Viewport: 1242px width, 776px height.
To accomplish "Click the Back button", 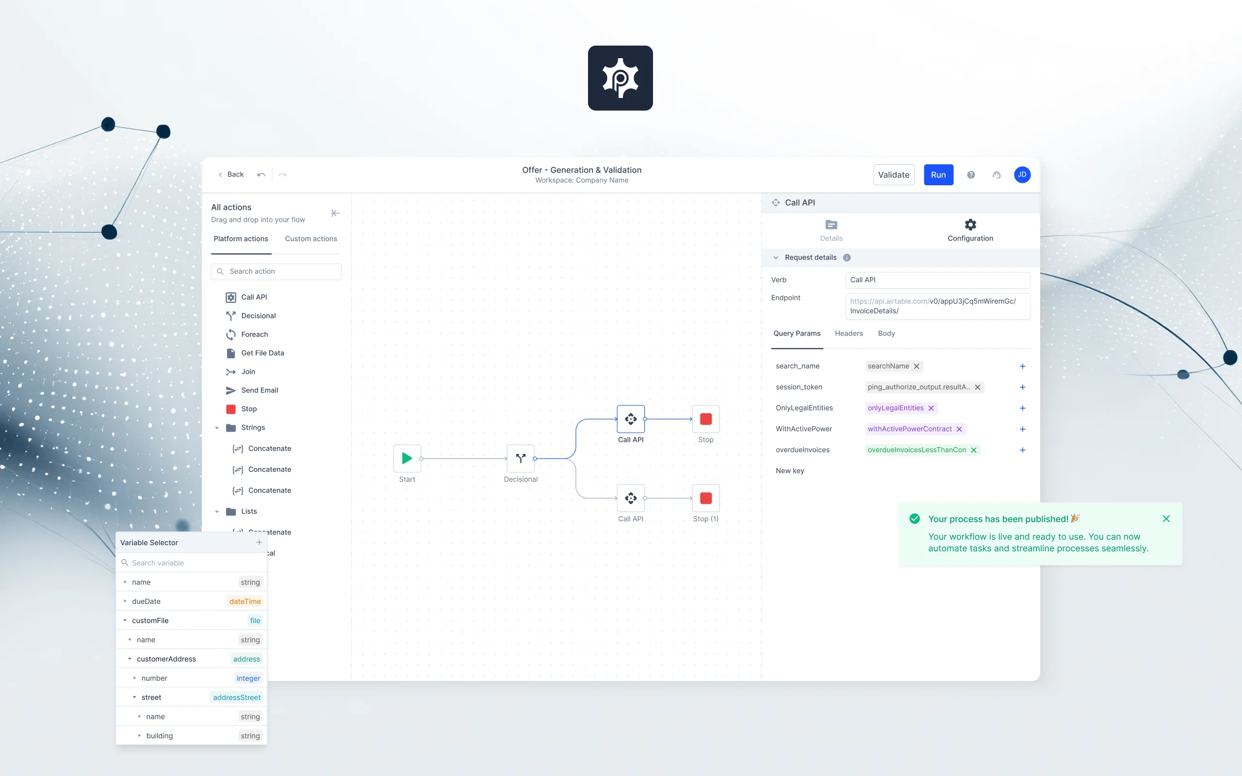I will point(231,175).
